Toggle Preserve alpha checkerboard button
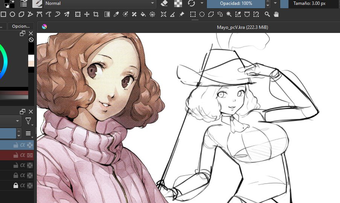 tap(178, 3)
